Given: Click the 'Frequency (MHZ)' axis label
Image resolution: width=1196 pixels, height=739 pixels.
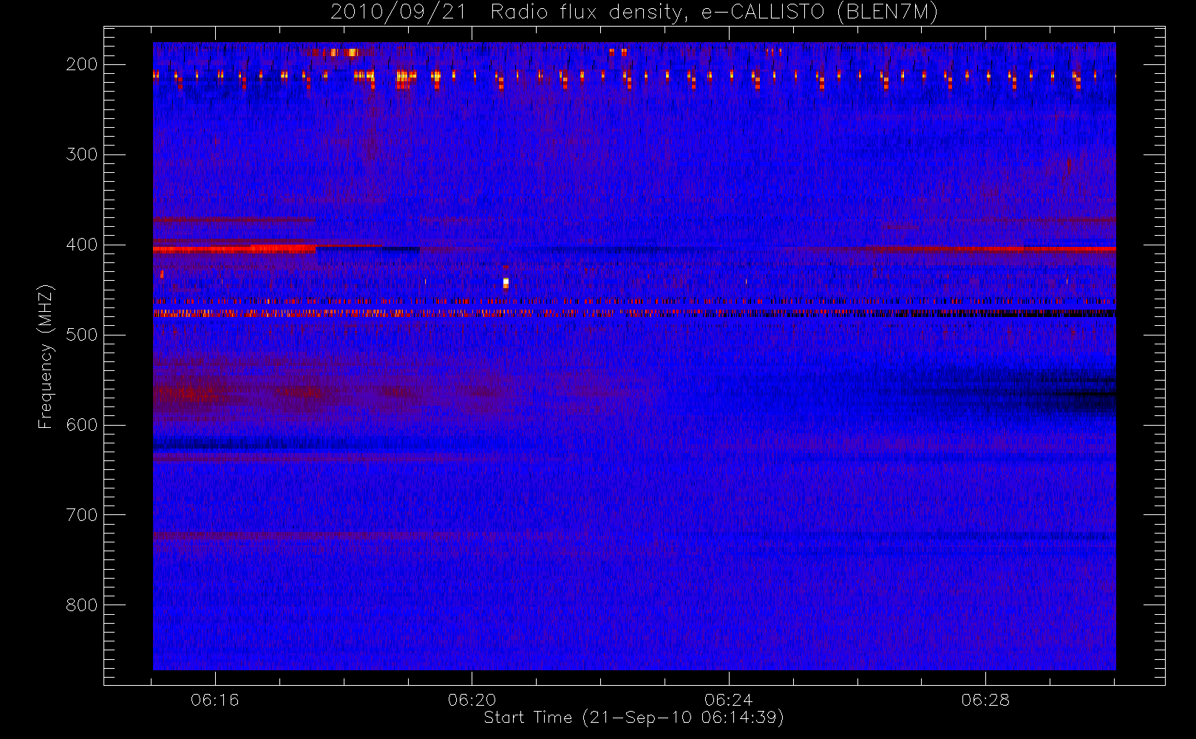Looking at the screenshot, I should tap(46, 356).
